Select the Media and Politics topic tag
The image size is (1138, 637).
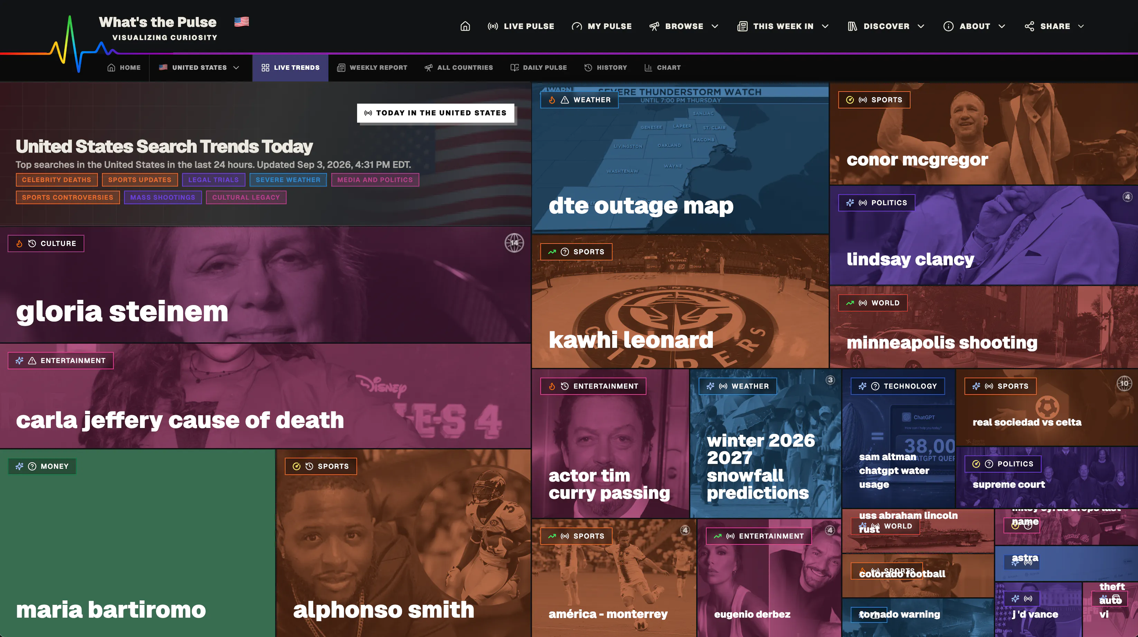[375, 180]
